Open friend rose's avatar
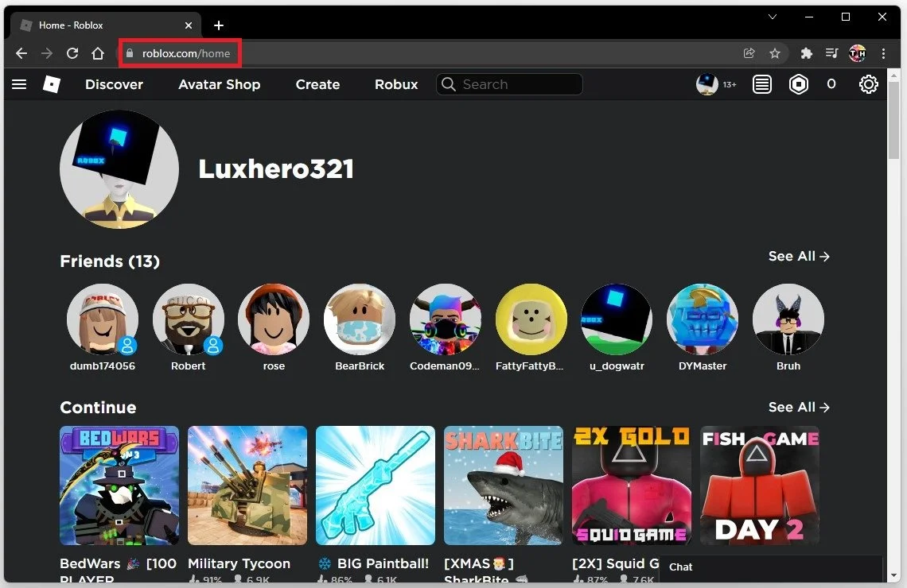Image resolution: width=907 pixels, height=588 pixels. 274,319
